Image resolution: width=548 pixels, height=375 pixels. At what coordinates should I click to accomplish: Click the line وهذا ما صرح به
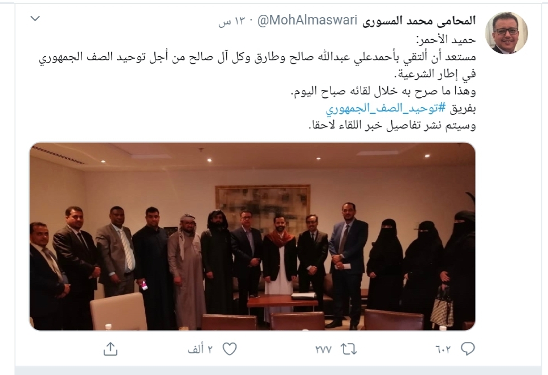(x=383, y=92)
